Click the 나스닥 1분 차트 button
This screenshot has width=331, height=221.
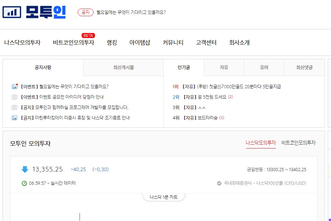coord(164,197)
